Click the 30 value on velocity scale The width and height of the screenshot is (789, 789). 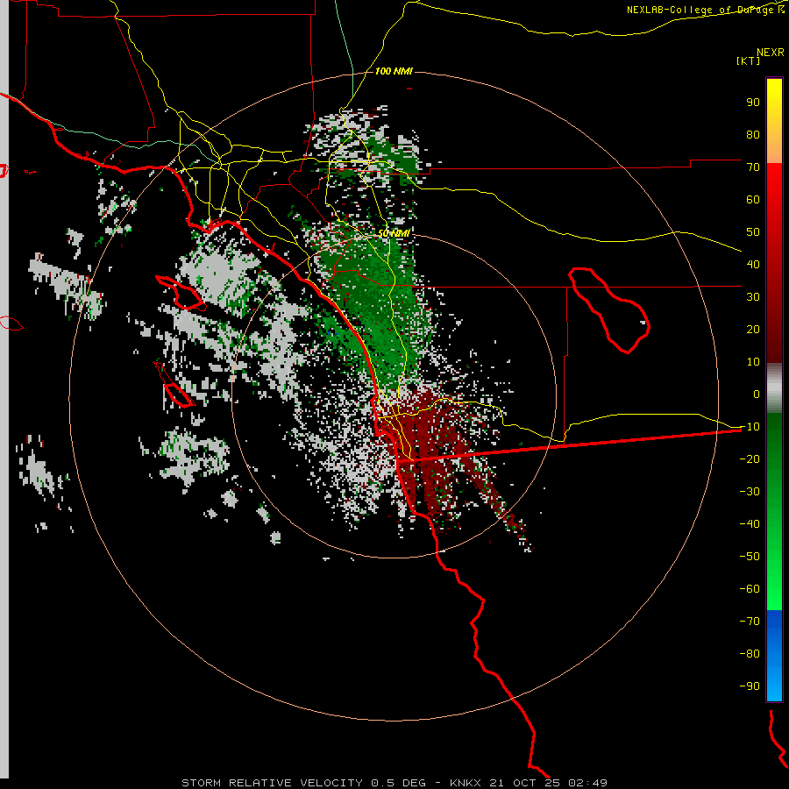pos(753,297)
